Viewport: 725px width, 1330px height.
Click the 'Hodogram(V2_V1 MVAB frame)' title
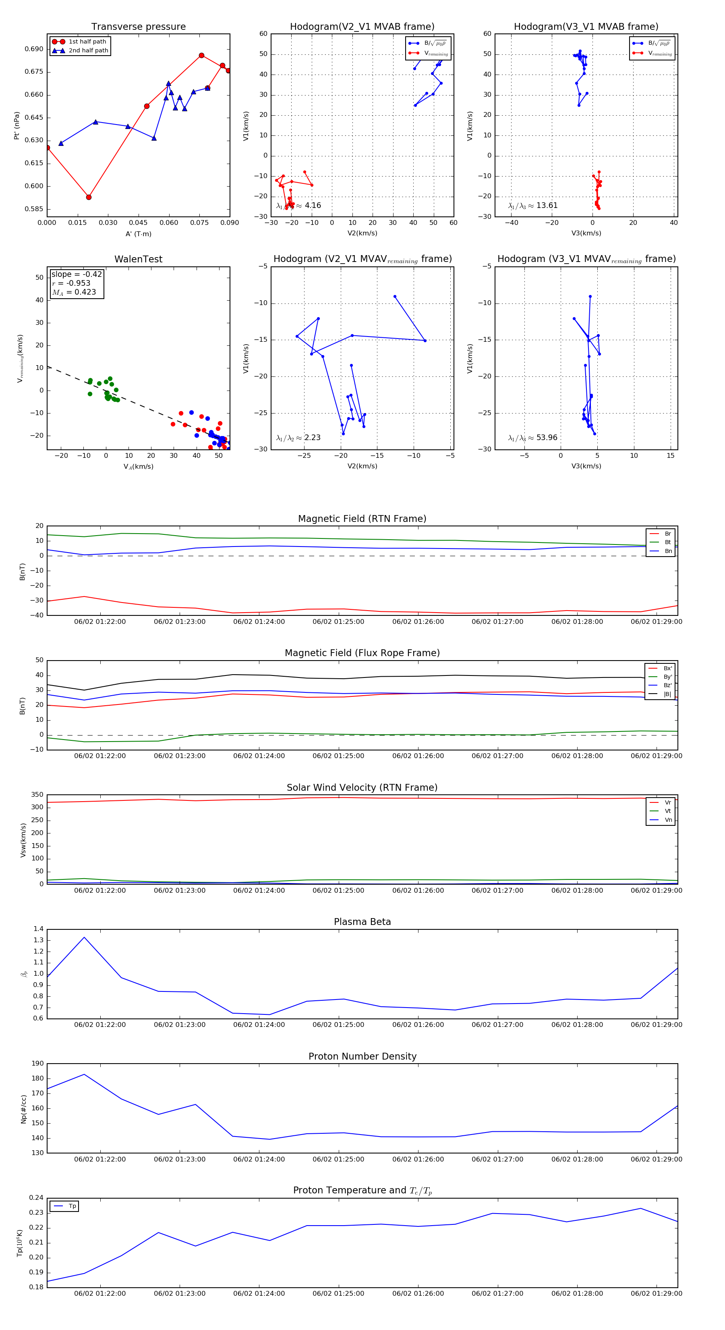click(362, 27)
